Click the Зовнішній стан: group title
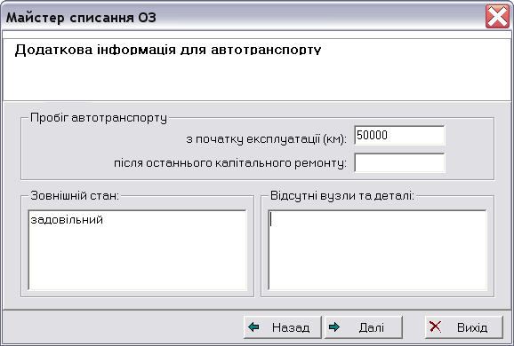The image size is (514, 346). coord(75,195)
